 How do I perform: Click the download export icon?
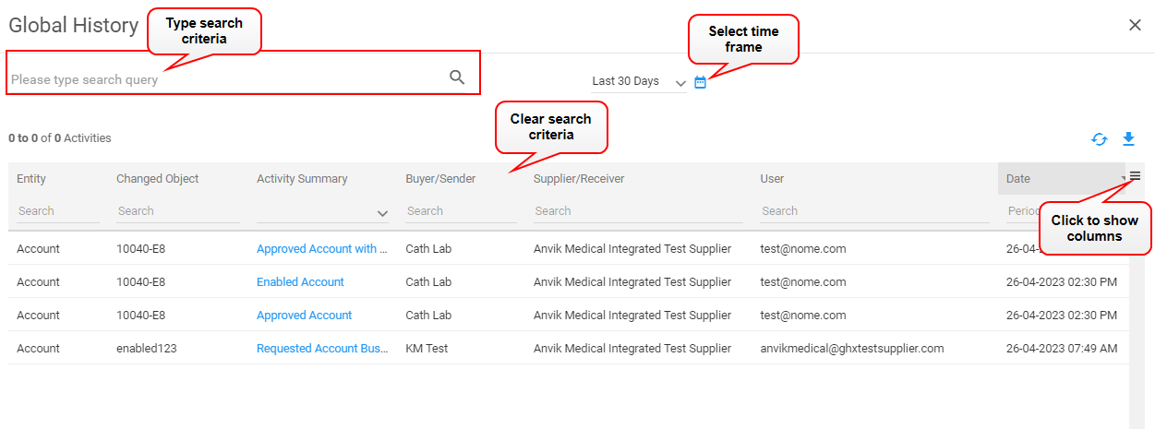[x=1128, y=139]
